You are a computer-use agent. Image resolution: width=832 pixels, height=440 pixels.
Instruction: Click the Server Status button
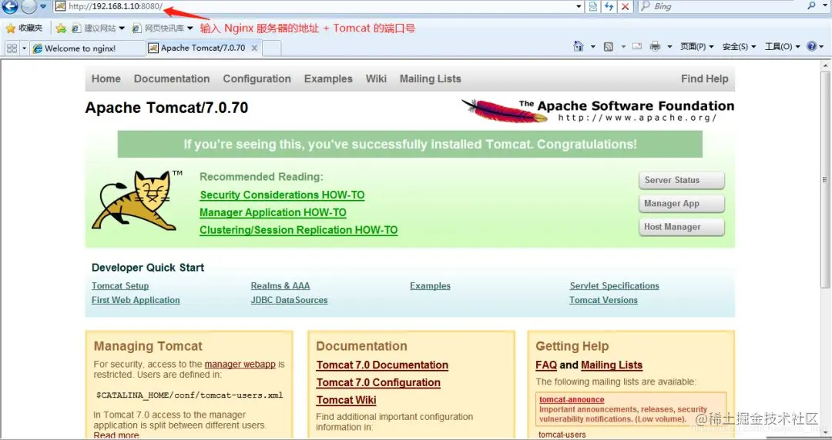tap(682, 180)
